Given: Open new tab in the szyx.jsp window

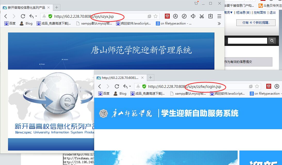Looking at the screenshot, I should (x=57, y=7).
